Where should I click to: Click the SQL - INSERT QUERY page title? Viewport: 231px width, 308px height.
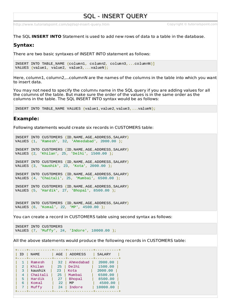(x=115, y=16)
